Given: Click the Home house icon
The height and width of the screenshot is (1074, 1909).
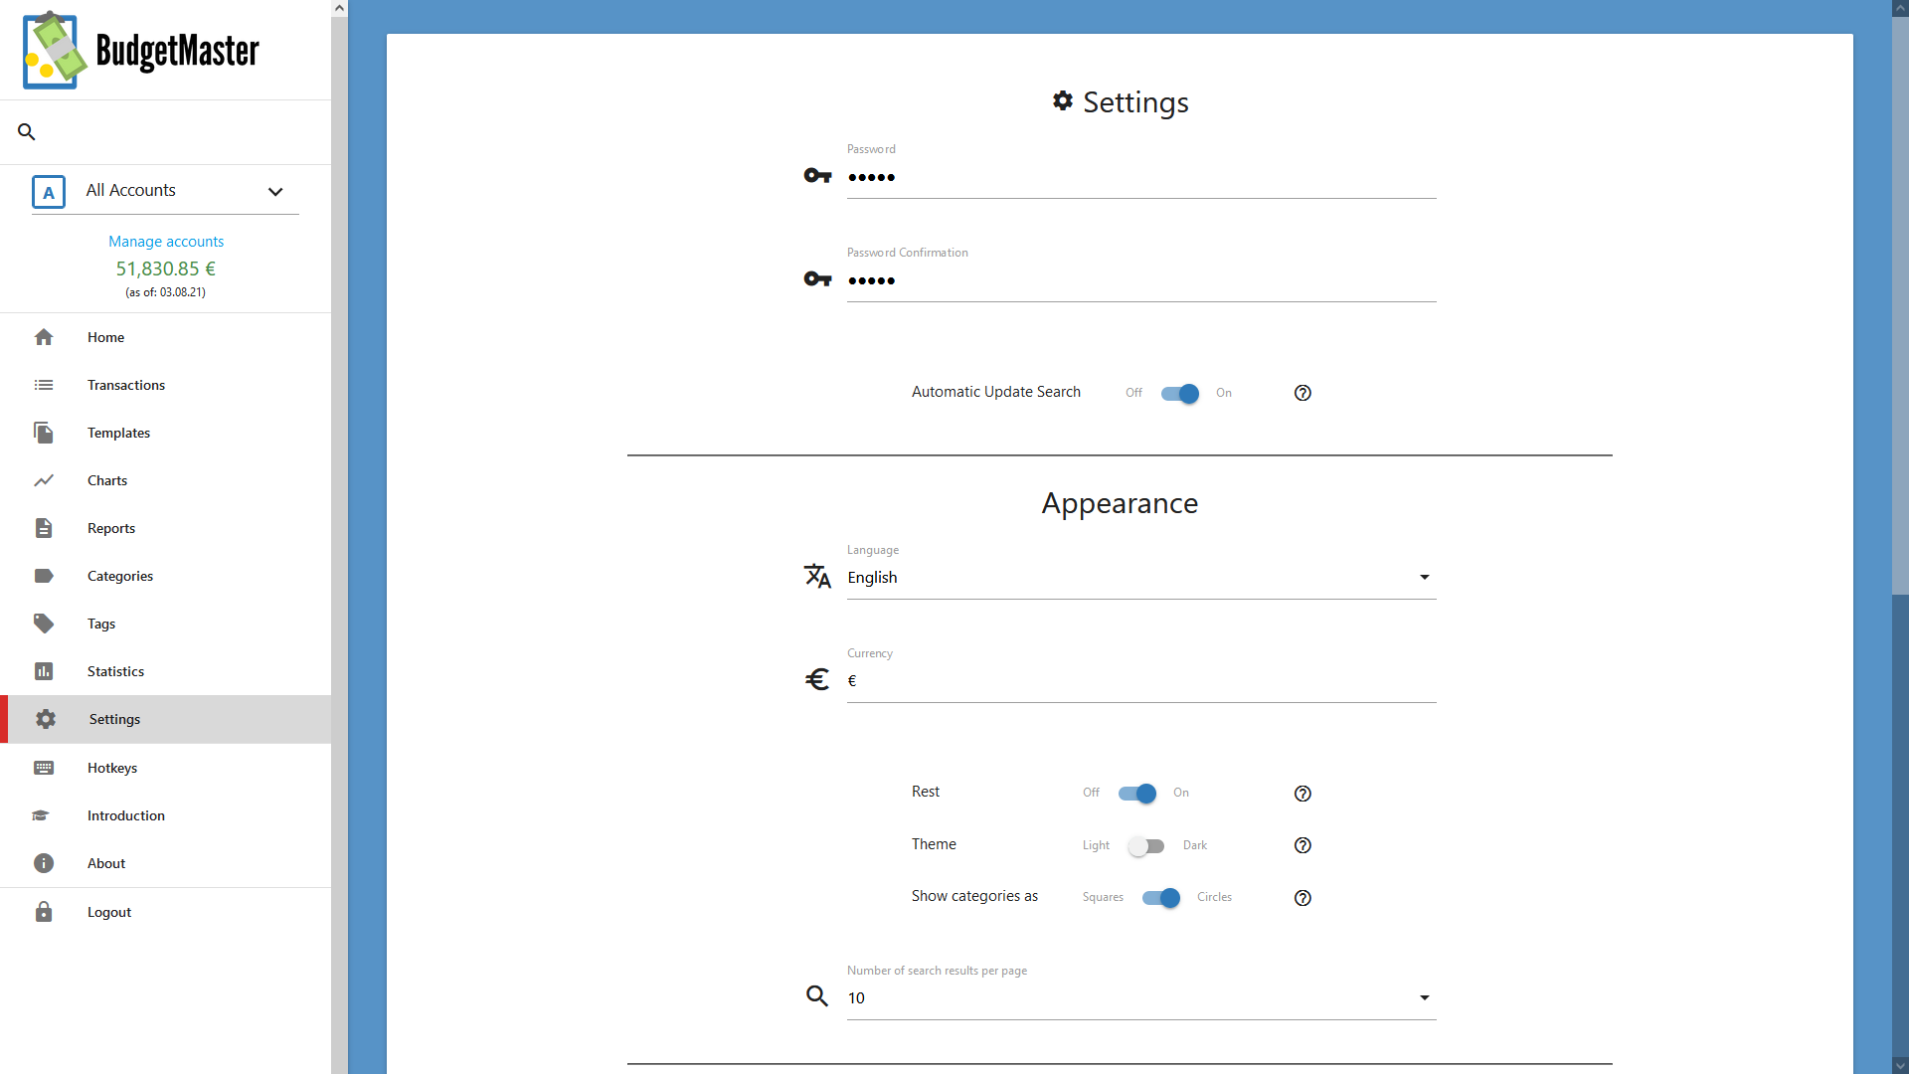Looking at the screenshot, I should point(44,337).
